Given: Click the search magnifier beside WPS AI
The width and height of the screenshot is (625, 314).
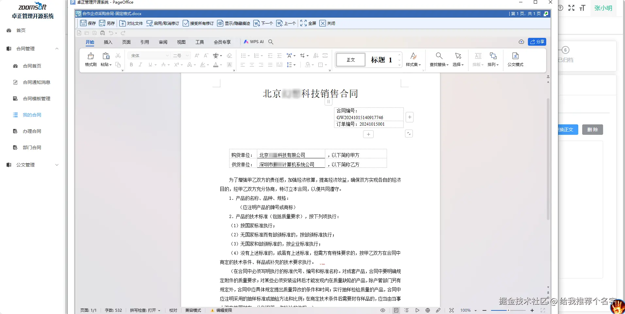Looking at the screenshot, I should click(x=271, y=42).
